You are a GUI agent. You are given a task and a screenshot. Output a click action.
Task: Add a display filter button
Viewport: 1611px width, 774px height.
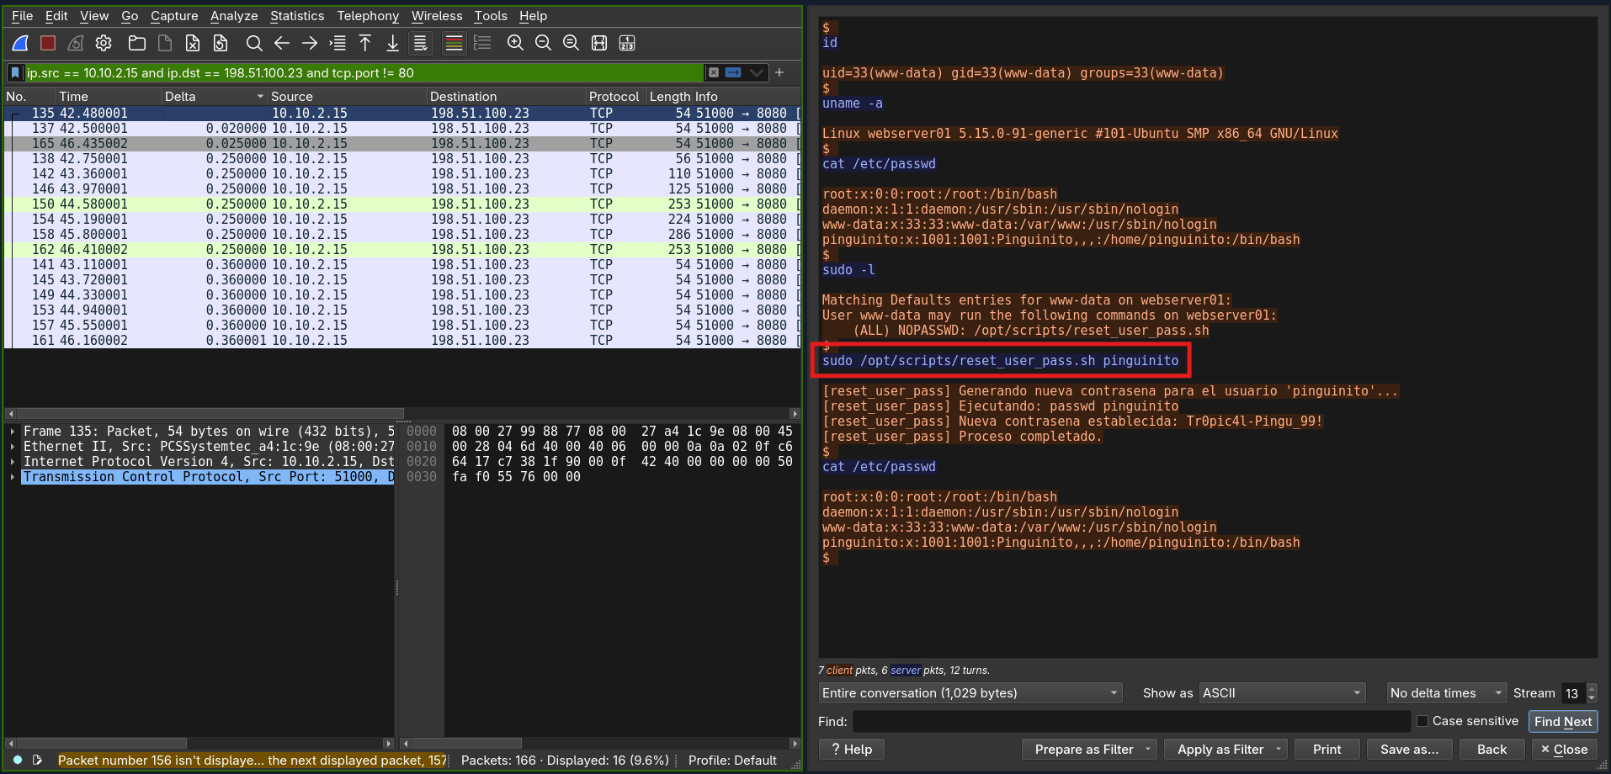(779, 73)
